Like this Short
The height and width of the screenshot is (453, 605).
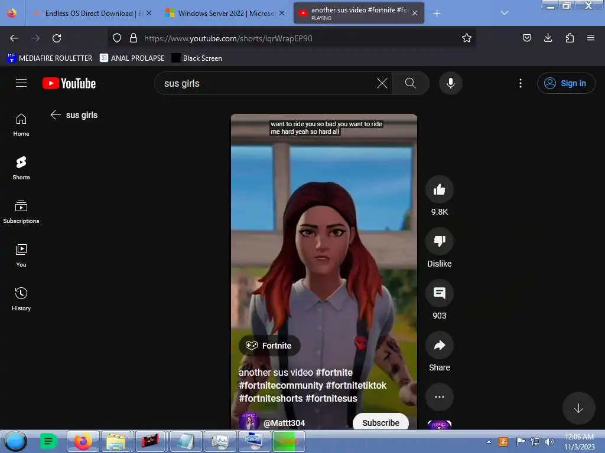[x=439, y=189]
